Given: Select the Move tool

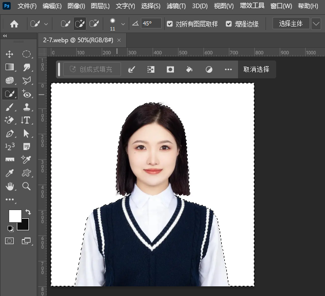Looking at the screenshot, I should pos(9,54).
